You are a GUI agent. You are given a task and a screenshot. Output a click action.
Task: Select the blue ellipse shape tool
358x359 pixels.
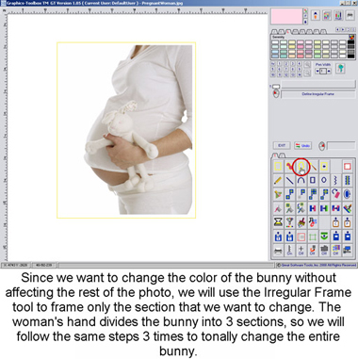click(x=324, y=180)
